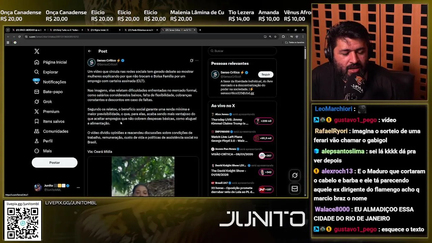Image resolution: width=432 pixels, height=243 pixels.
Task: Open Senso Crítico in Pessoas relevantes
Action: coord(230,72)
